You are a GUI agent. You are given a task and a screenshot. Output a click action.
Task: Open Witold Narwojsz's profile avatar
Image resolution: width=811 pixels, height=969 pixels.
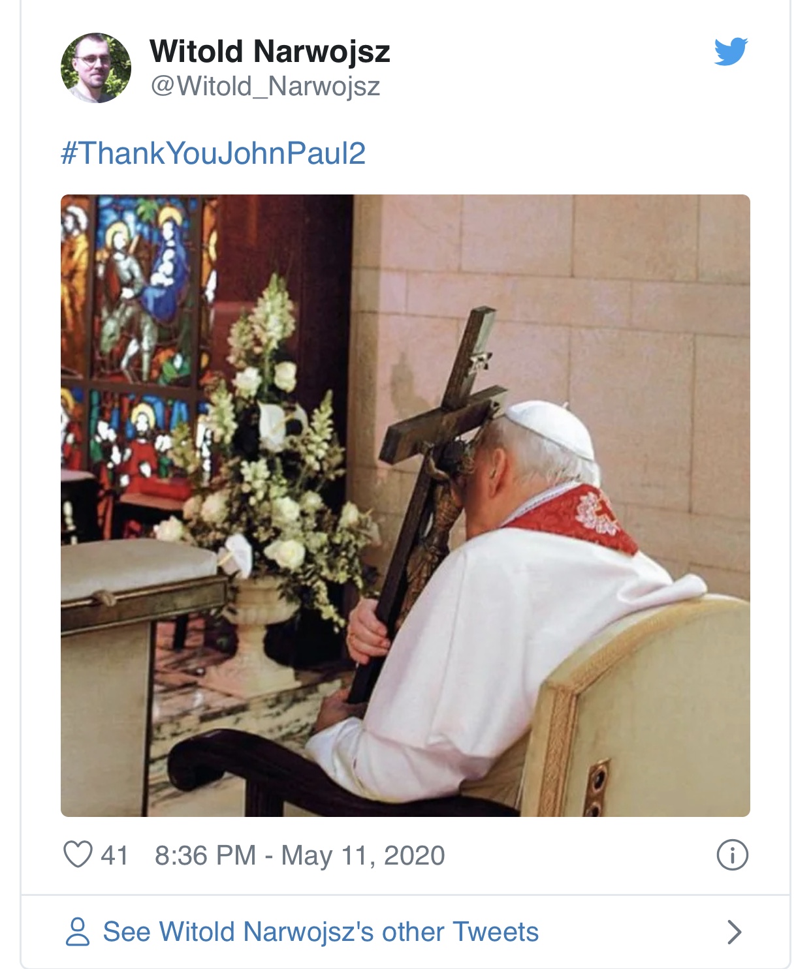(96, 68)
